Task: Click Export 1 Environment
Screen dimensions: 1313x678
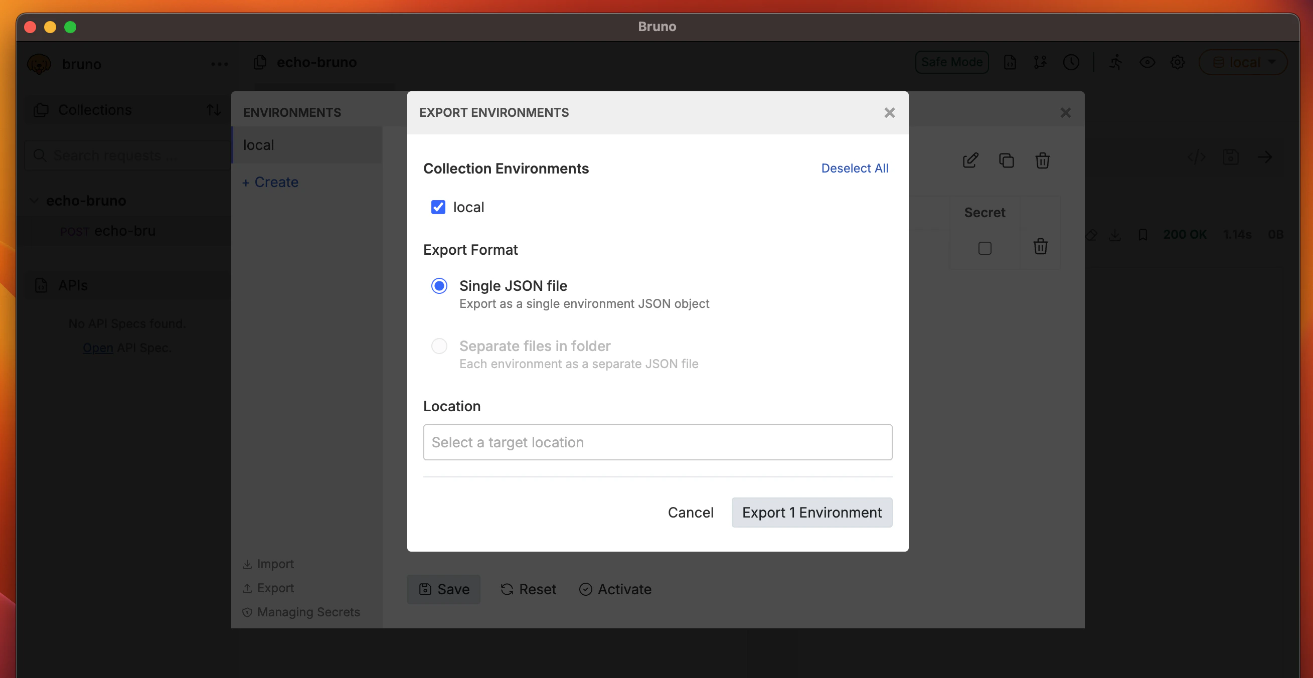Action: [811, 513]
